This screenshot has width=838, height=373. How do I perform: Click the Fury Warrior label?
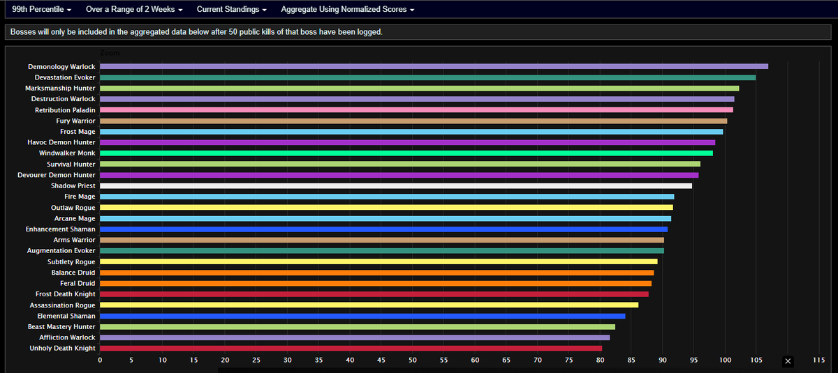[x=75, y=121]
